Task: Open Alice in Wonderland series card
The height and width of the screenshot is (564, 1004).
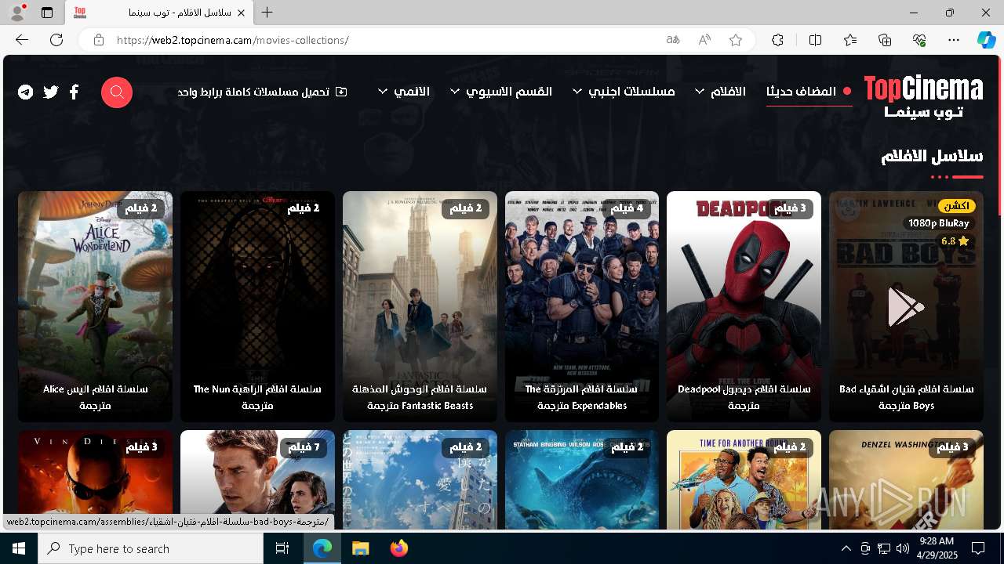Action: (x=95, y=306)
